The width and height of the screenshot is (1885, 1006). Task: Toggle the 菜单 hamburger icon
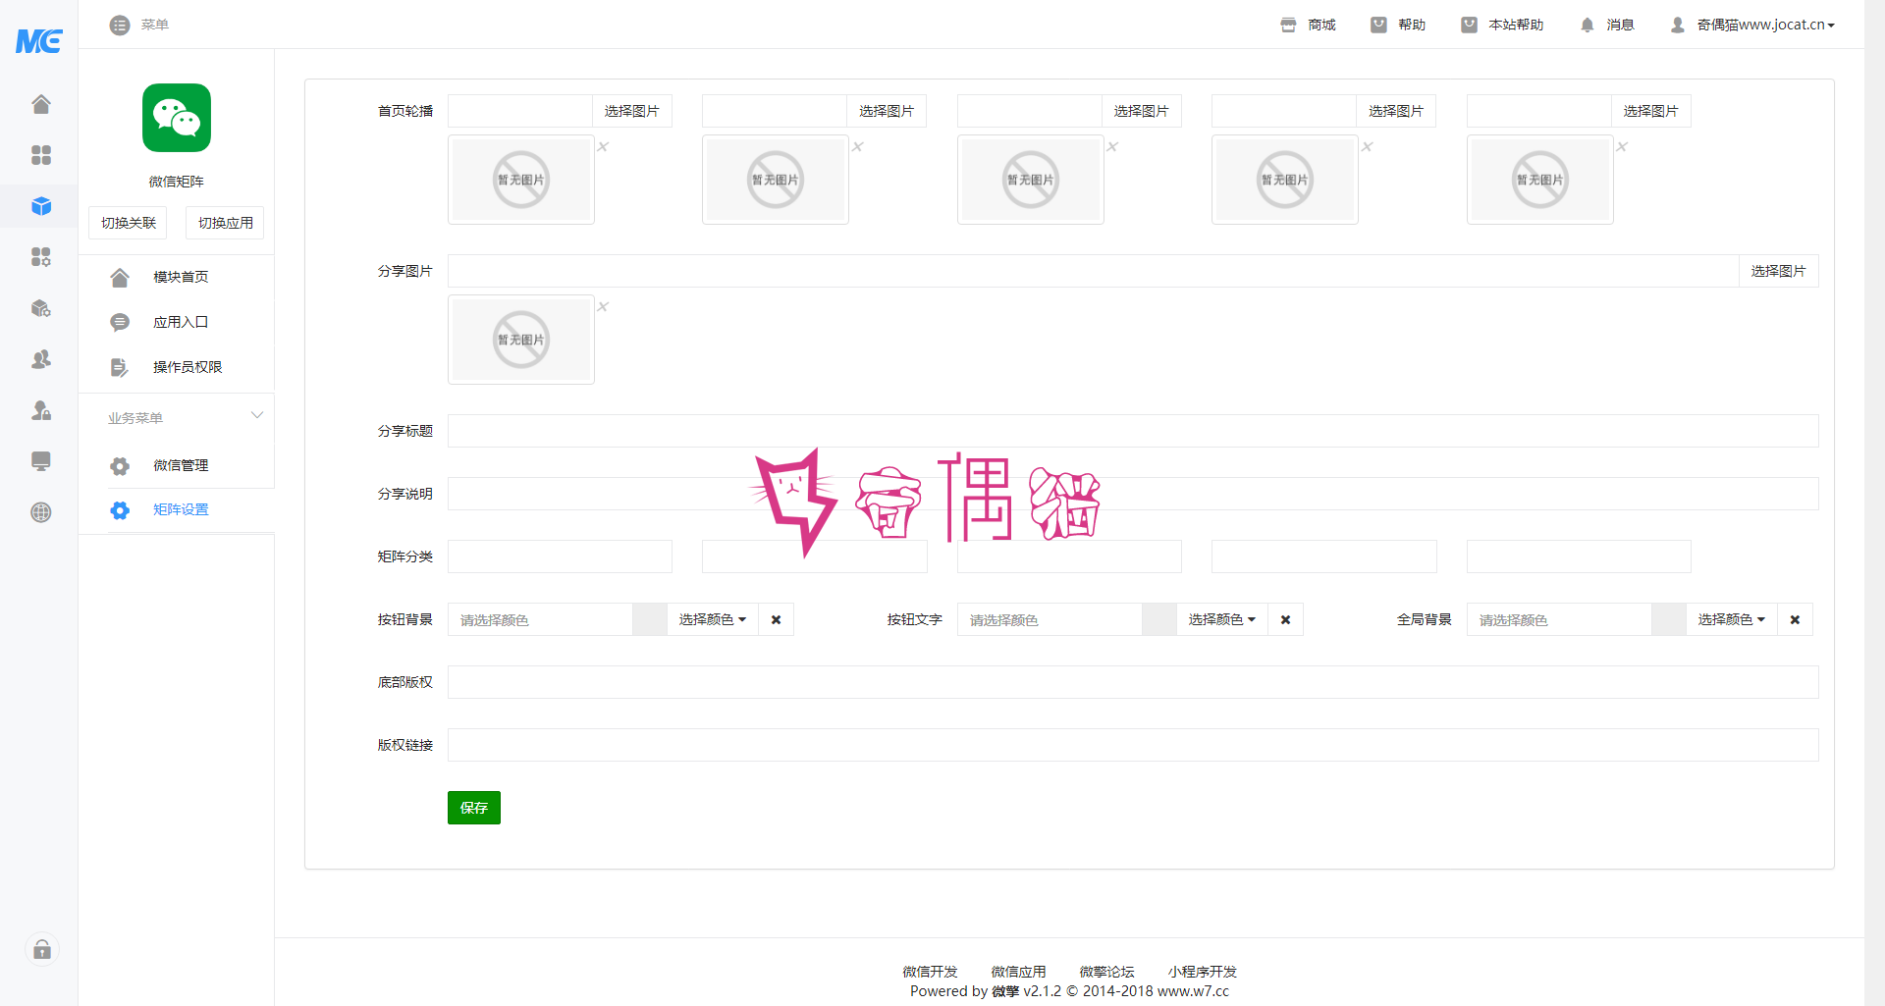(120, 25)
